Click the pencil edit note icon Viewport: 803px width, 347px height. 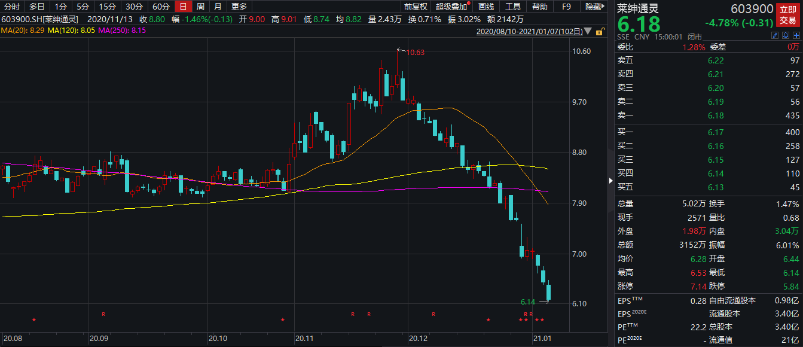(774, 36)
